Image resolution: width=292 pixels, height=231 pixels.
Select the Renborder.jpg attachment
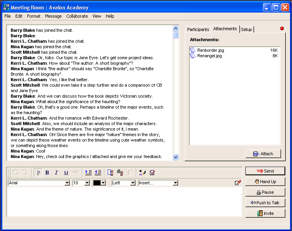(x=210, y=50)
